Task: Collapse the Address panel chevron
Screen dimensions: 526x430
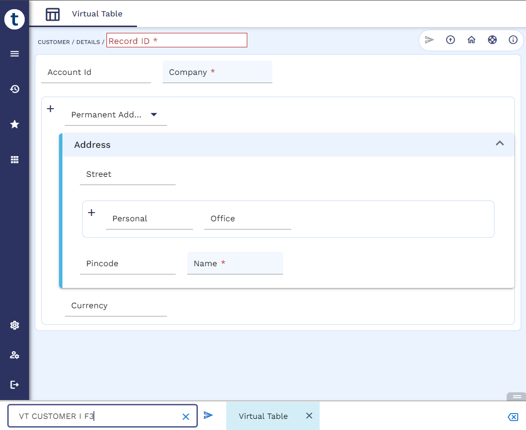Action: coord(500,143)
